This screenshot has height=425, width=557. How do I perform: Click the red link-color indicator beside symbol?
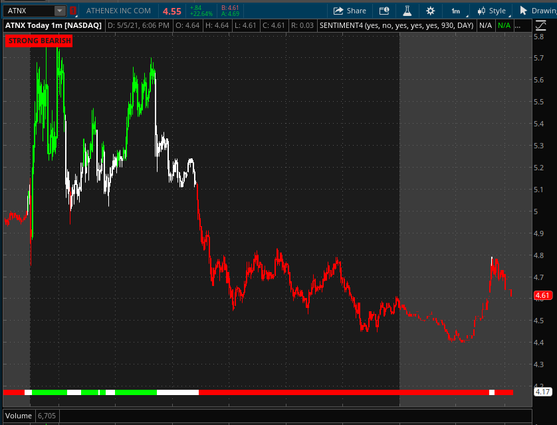(x=73, y=11)
